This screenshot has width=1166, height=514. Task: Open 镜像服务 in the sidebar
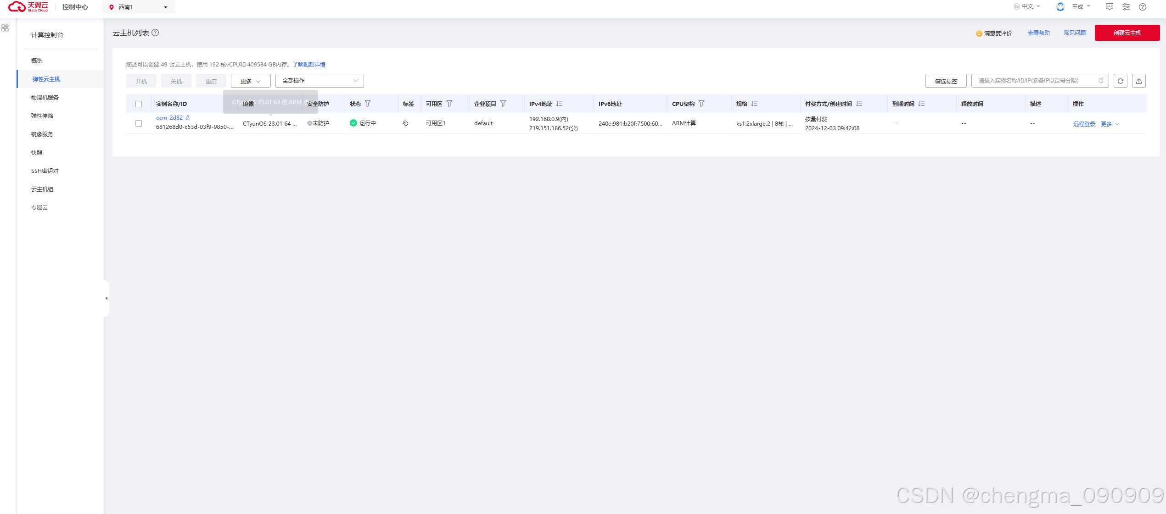pyautogui.click(x=42, y=134)
